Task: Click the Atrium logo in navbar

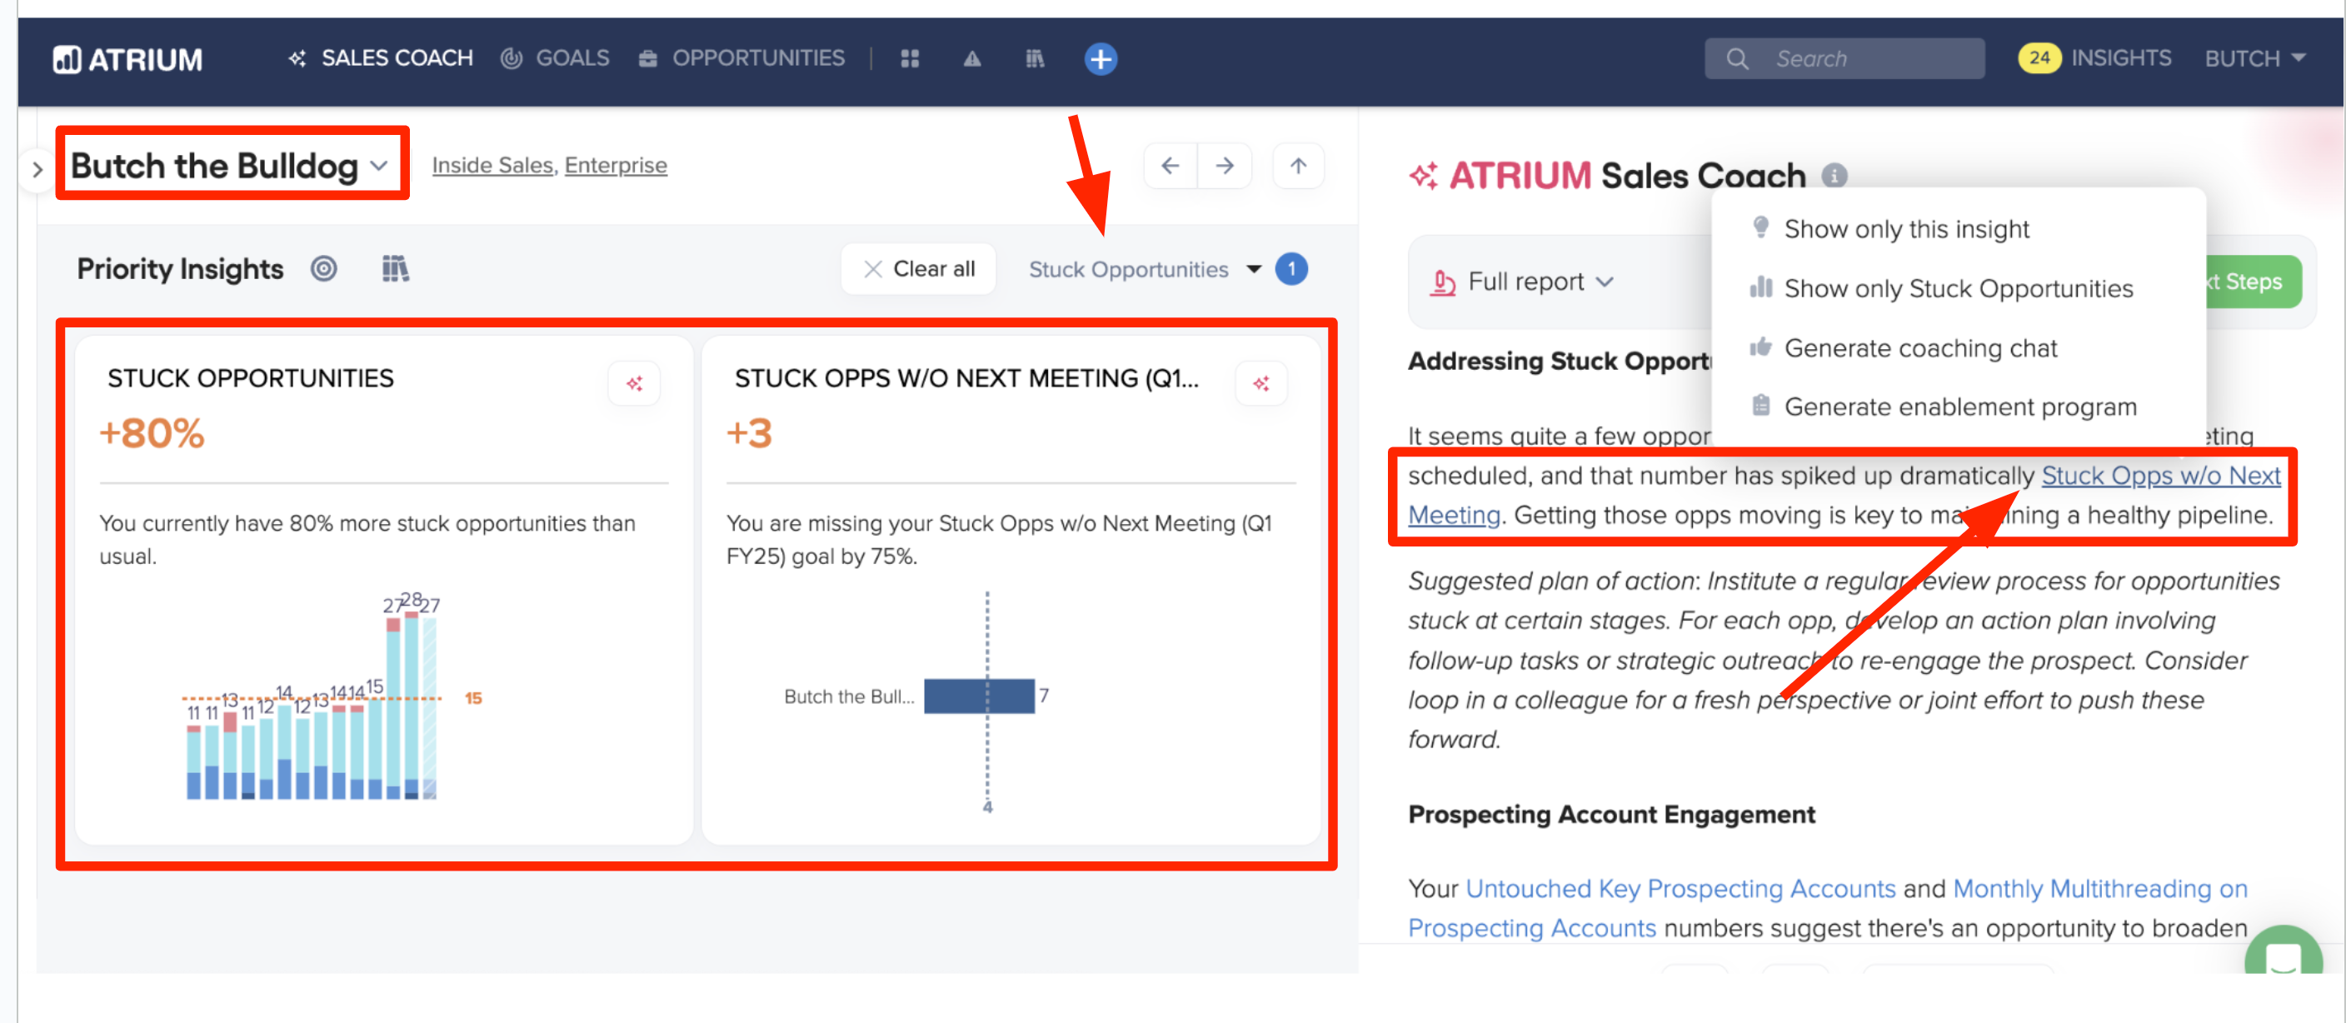Action: (127, 59)
